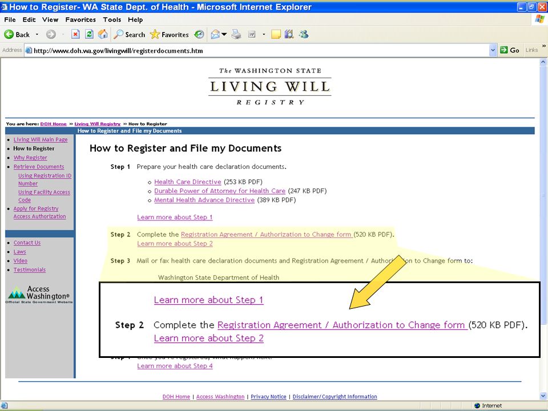Image resolution: width=548 pixels, height=411 pixels.
Task: Print the page with the printer icon
Action: tap(236, 34)
